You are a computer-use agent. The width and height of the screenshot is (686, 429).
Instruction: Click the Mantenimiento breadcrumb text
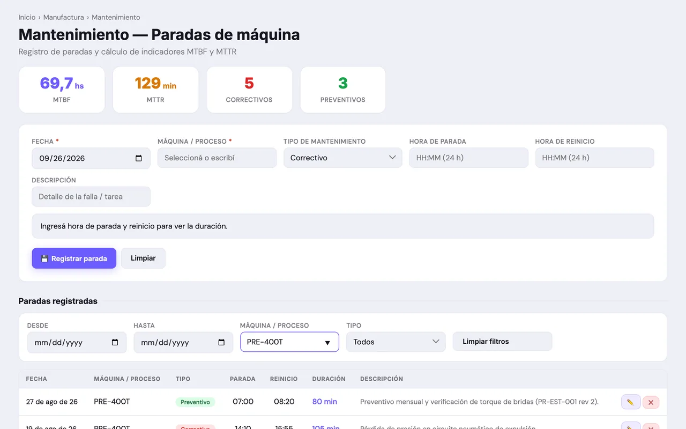[x=116, y=17]
